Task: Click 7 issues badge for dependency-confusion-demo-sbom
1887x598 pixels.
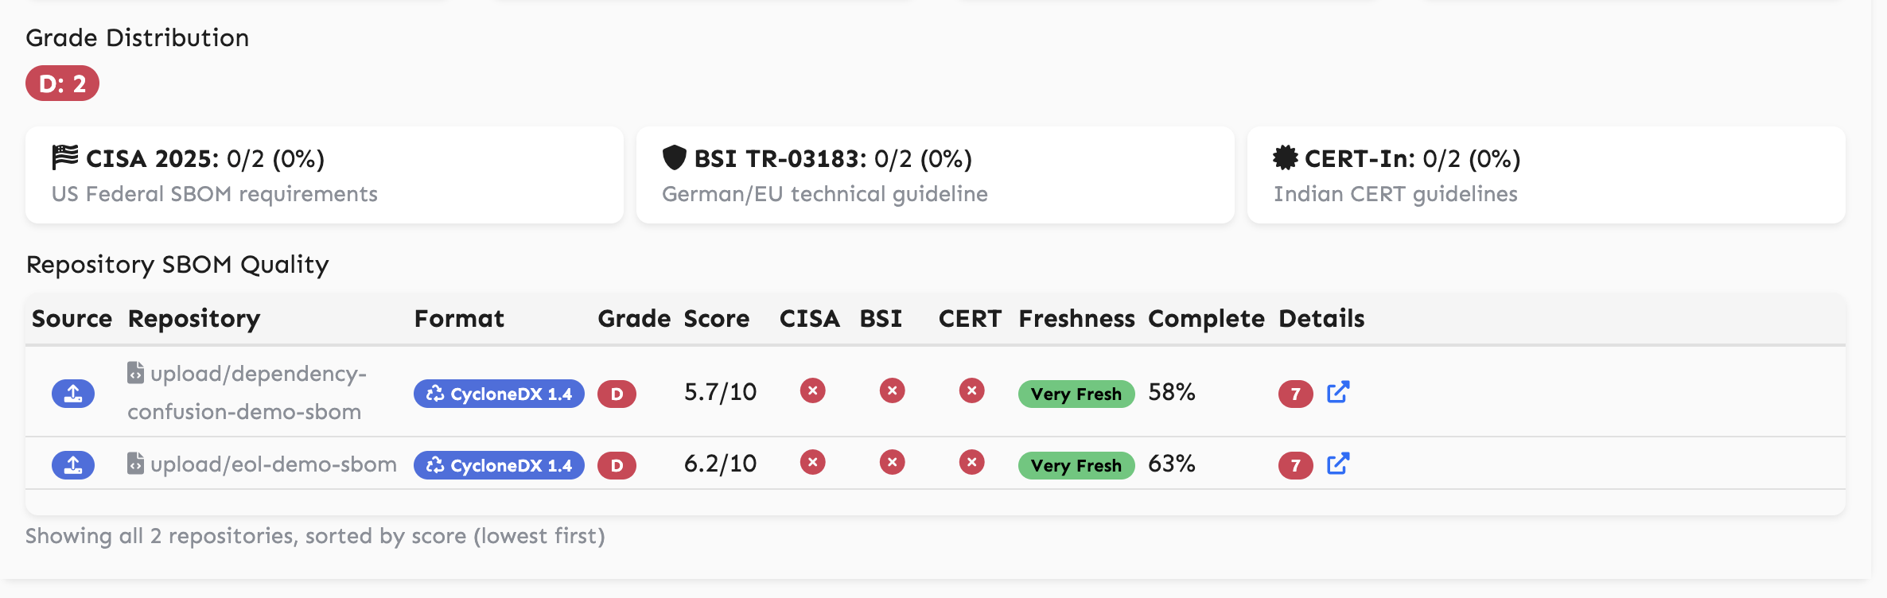Action: 1295,394
